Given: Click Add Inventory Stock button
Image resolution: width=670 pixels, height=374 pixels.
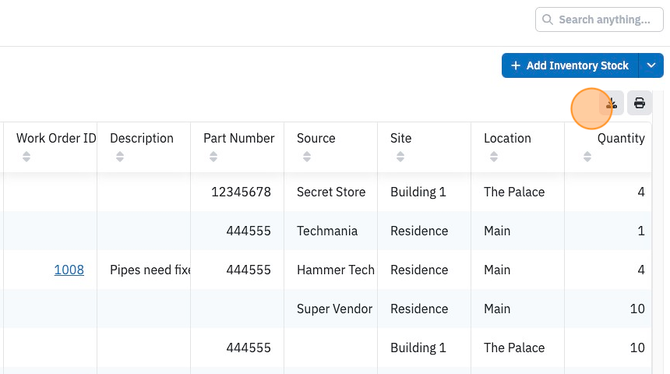Looking at the screenshot, I should pos(570,65).
